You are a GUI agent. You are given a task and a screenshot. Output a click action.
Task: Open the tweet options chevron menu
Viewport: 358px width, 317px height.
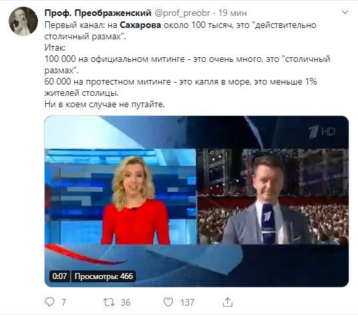coord(345,12)
